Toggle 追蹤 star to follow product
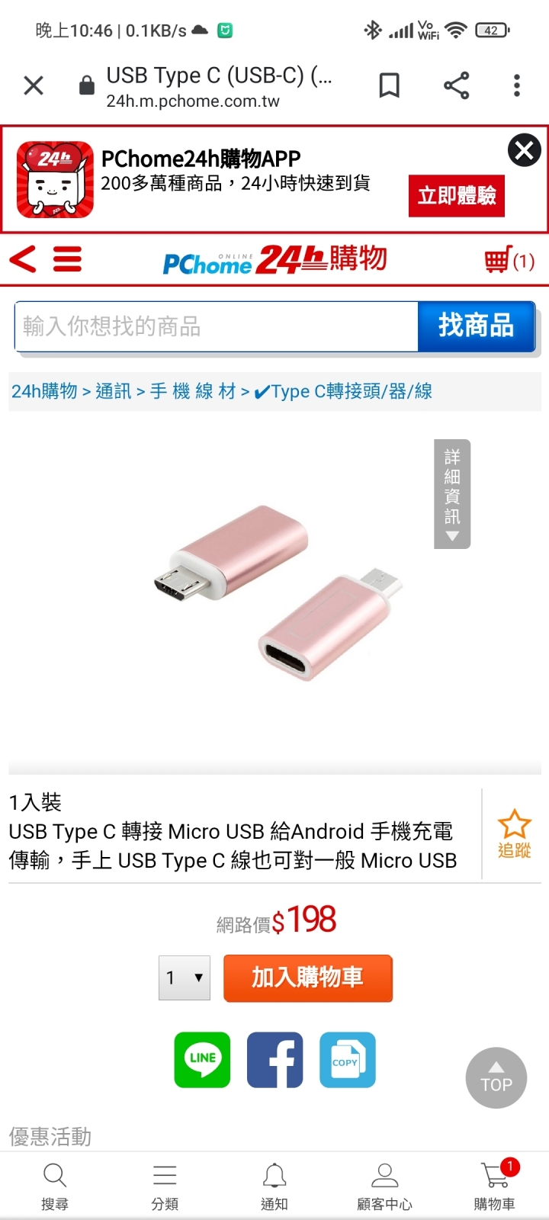549x1220 pixels. coord(514,834)
